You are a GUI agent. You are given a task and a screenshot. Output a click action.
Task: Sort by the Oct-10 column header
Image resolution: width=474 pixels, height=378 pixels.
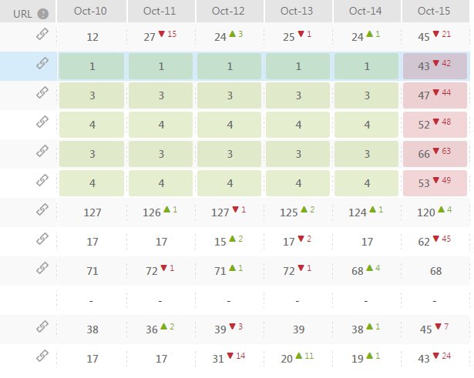(92, 12)
